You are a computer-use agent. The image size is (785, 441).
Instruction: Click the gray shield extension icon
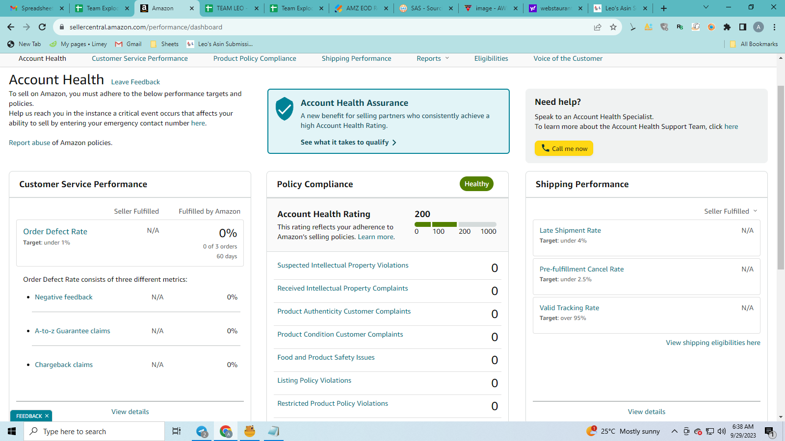tap(664, 27)
